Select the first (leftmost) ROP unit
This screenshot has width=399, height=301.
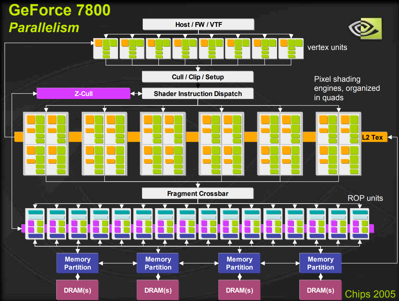(35, 224)
